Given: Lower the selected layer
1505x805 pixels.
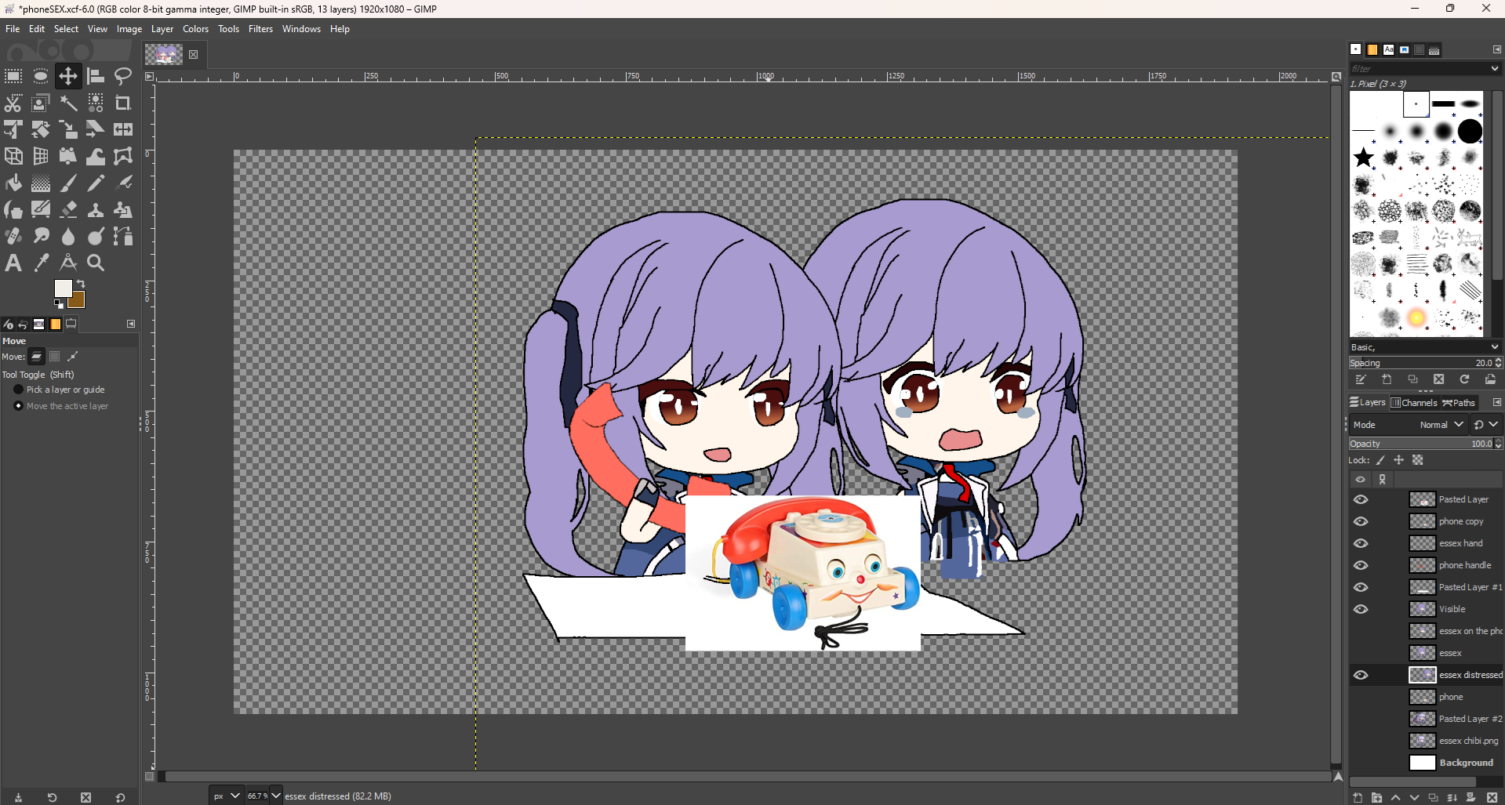Looking at the screenshot, I should (1414, 797).
